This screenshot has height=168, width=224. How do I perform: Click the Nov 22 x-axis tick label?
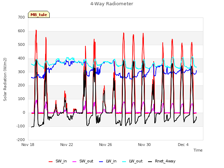point(66,145)
